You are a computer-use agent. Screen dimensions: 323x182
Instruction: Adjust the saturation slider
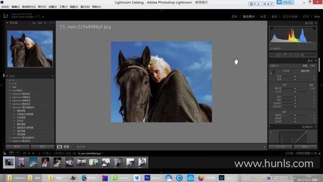tap(295, 122)
